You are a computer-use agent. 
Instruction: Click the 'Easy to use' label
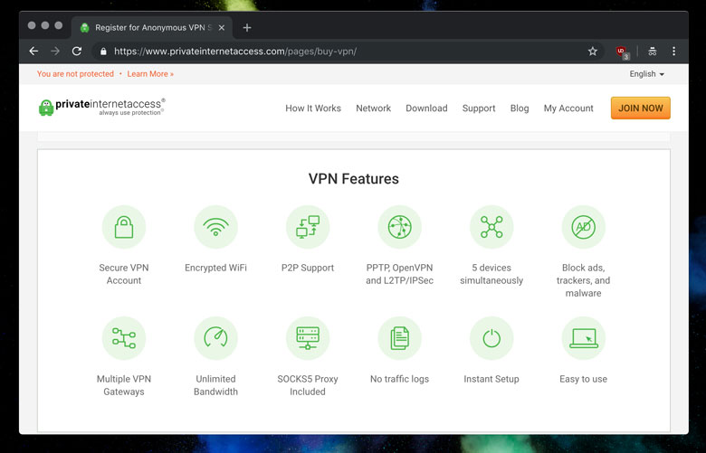pyautogui.click(x=584, y=379)
